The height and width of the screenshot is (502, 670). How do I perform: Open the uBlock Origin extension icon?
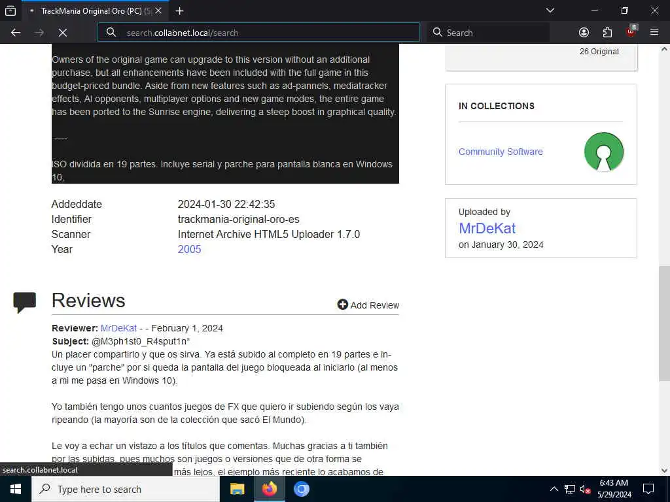[631, 31]
